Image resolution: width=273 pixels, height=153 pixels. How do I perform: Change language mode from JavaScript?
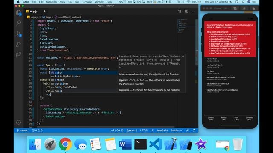pyautogui.click(x=162, y=130)
